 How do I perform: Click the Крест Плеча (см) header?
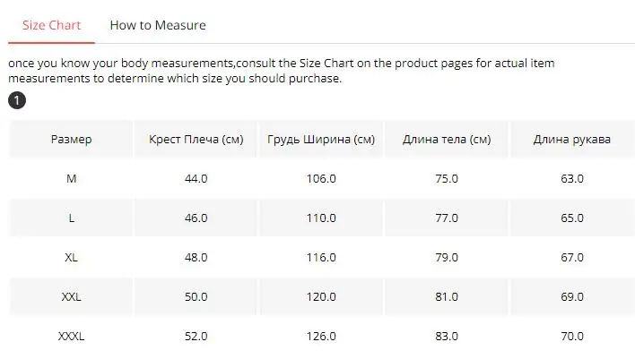(x=196, y=139)
